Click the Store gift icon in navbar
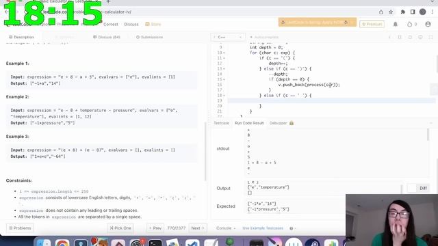438x246 pixels. [x=147, y=25]
